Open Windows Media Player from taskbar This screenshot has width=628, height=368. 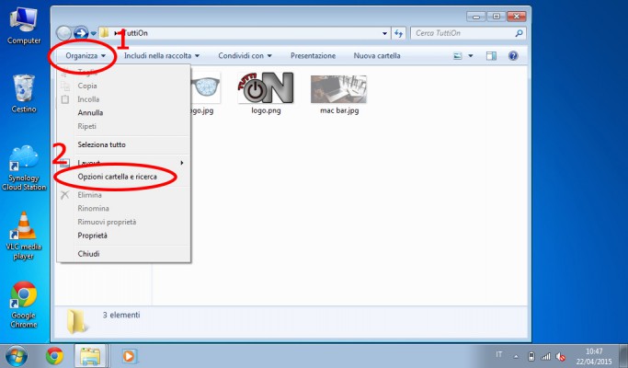pos(129,355)
